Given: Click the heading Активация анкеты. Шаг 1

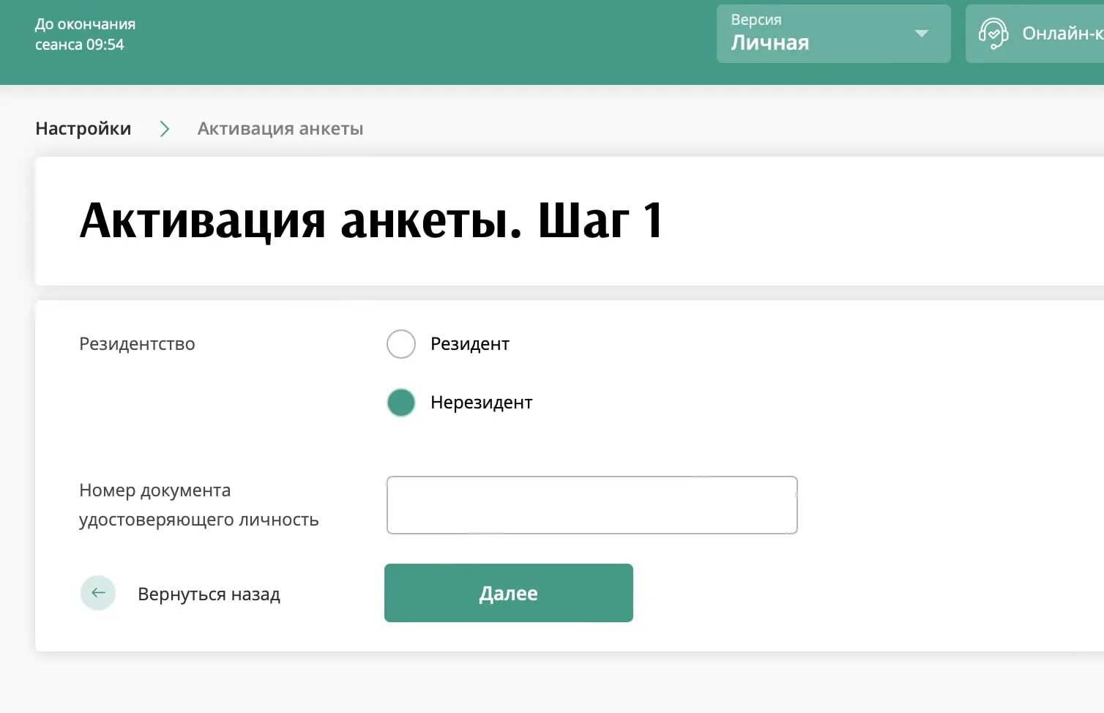Looking at the screenshot, I should (x=371, y=220).
